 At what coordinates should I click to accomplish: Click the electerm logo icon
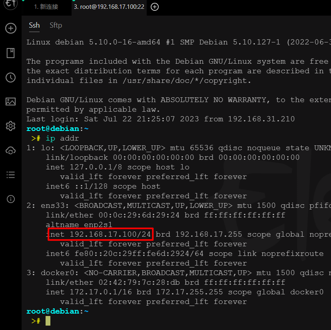tap(10, 5)
